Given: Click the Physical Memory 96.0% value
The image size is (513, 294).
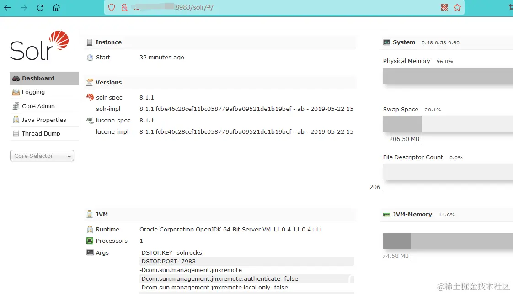Looking at the screenshot, I should 444,62.
